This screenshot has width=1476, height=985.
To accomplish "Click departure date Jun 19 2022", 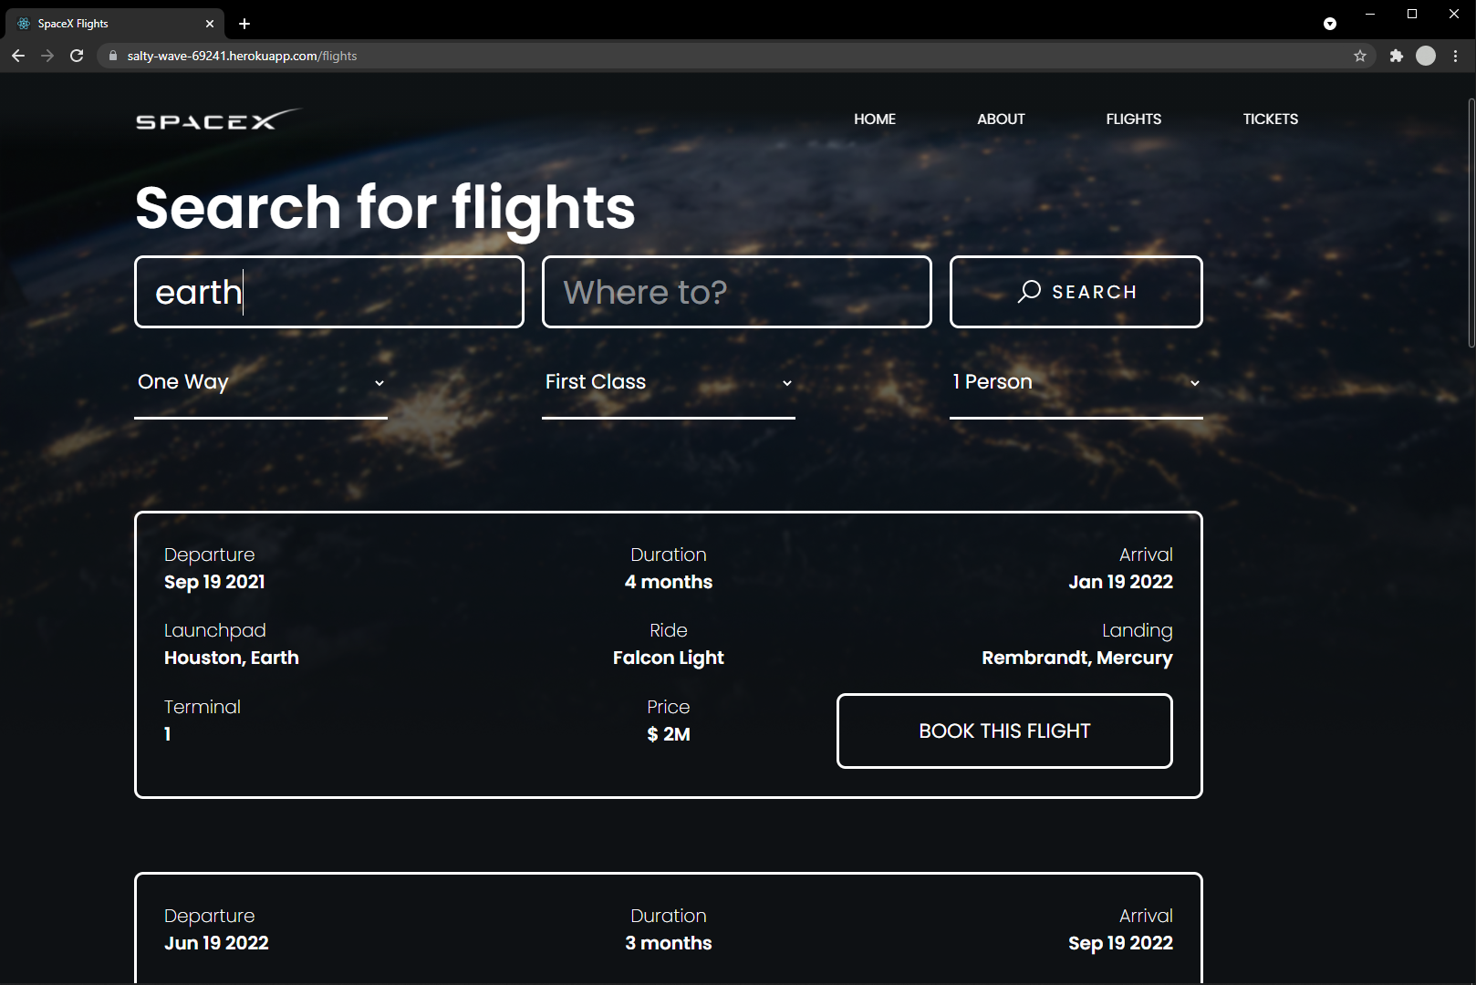I will (216, 943).
